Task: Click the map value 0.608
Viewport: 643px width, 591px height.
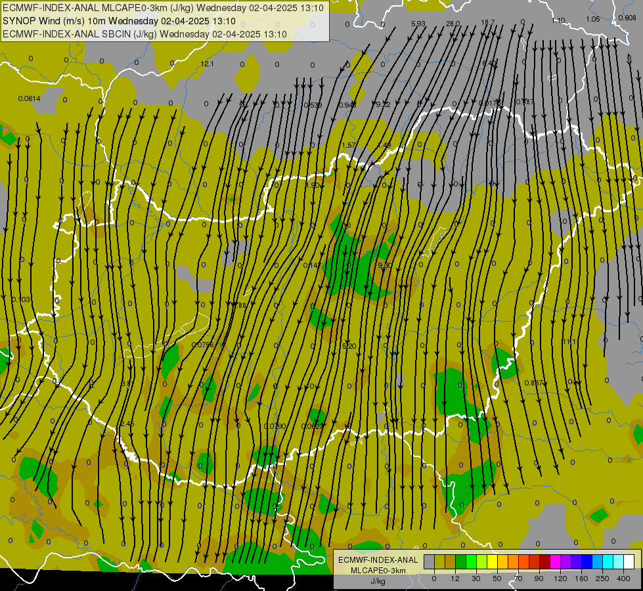Action: pyautogui.click(x=627, y=18)
